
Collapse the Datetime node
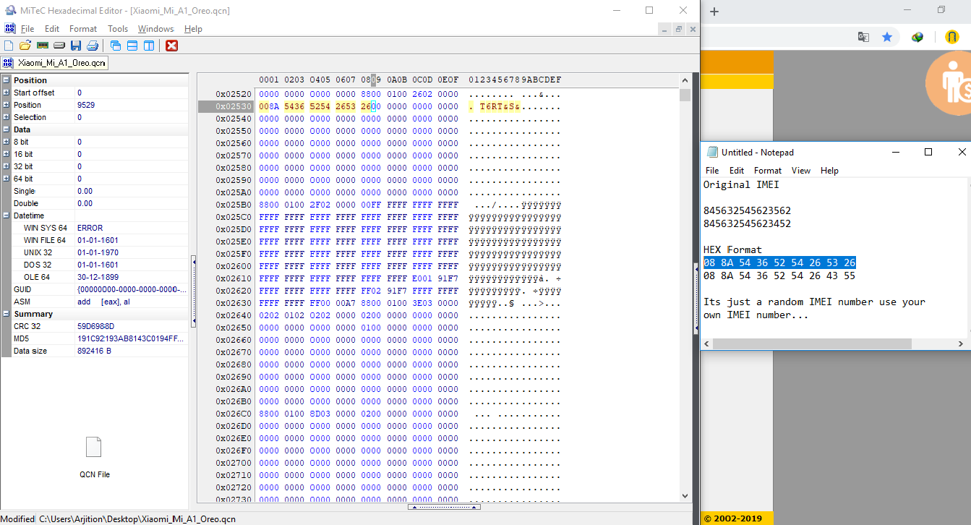click(7, 215)
